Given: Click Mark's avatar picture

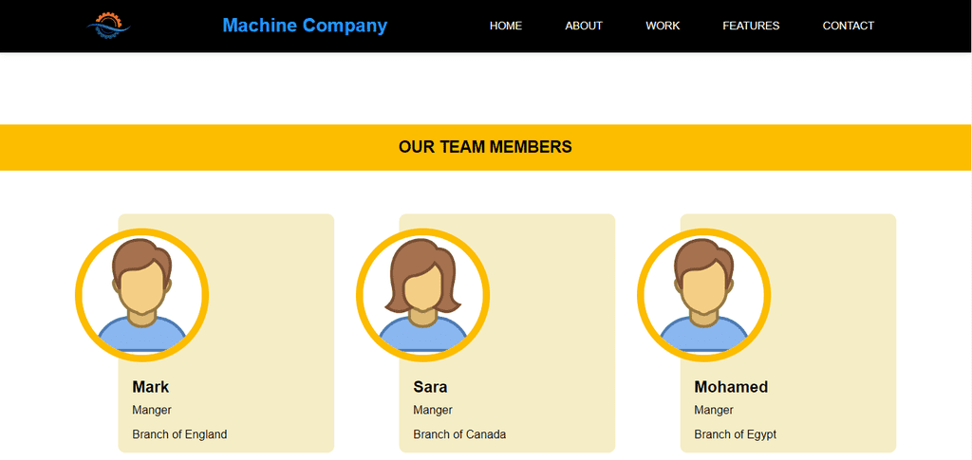Looking at the screenshot, I should point(142,295).
